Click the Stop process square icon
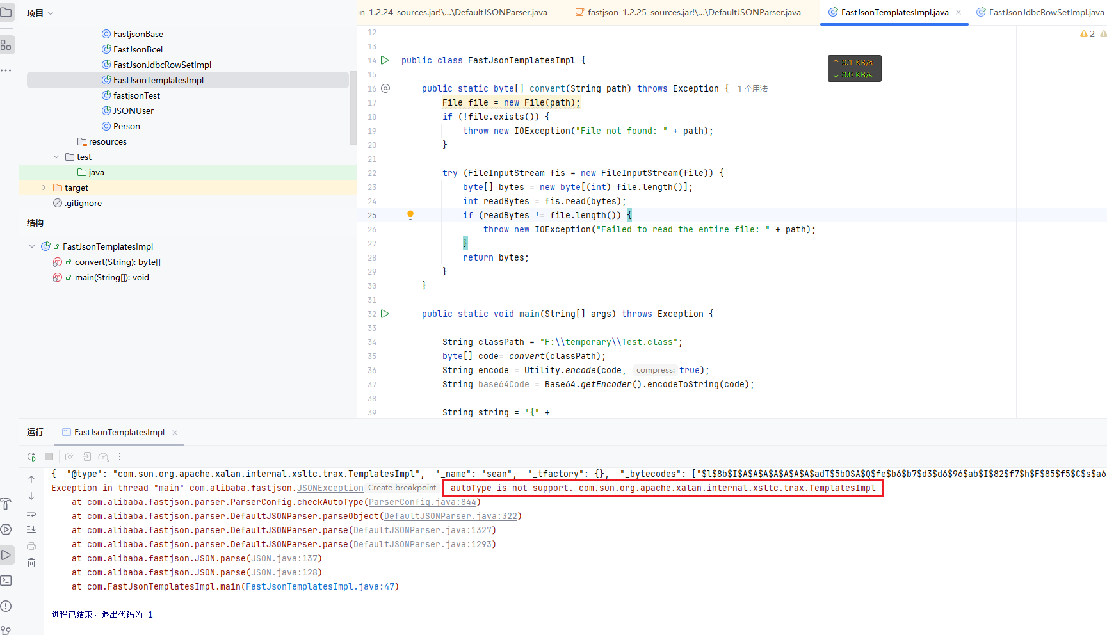Image resolution: width=1107 pixels, height=635 pixels. pyautogui.click(x=49, y=456)
